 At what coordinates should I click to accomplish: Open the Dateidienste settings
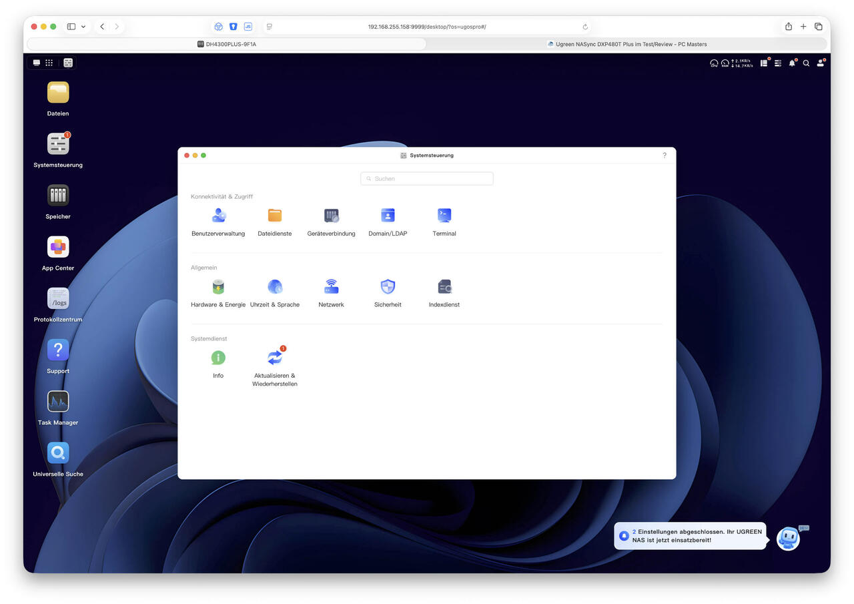point(274,216)
